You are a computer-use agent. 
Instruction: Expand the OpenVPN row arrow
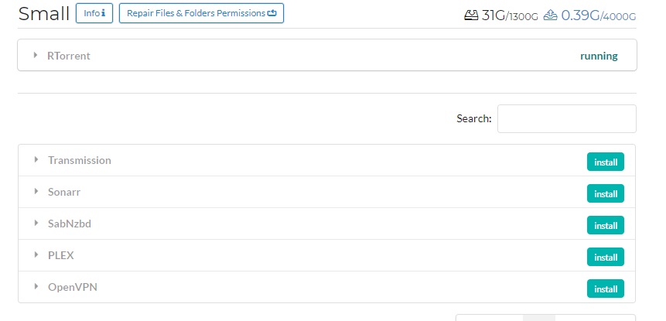click(36, 287)
